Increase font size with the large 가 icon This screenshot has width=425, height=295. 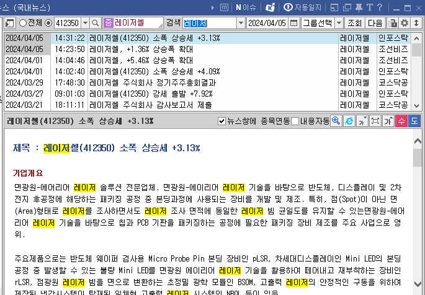pyautogui.click(x=388, y=121)
